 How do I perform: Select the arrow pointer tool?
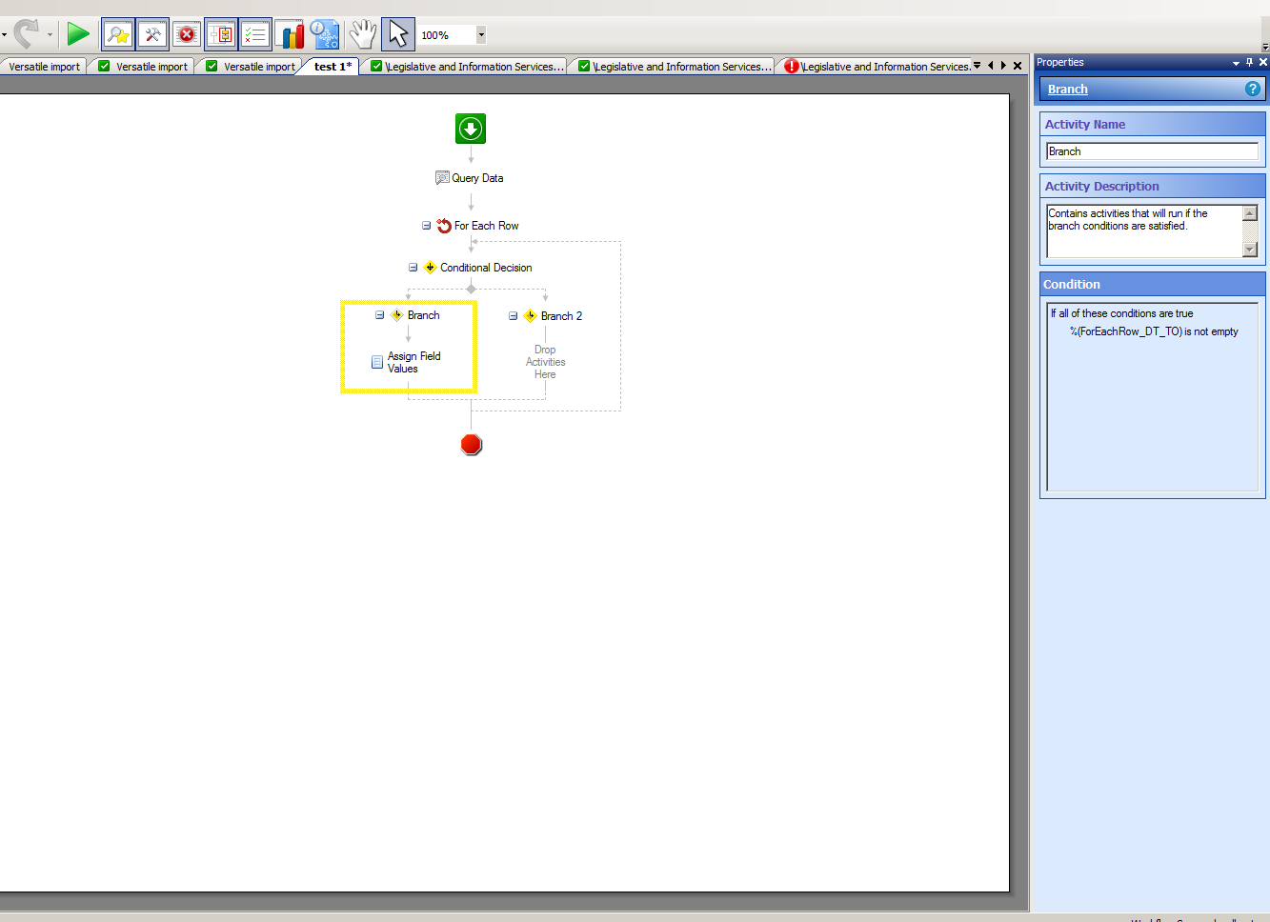[x=397, y=35]
